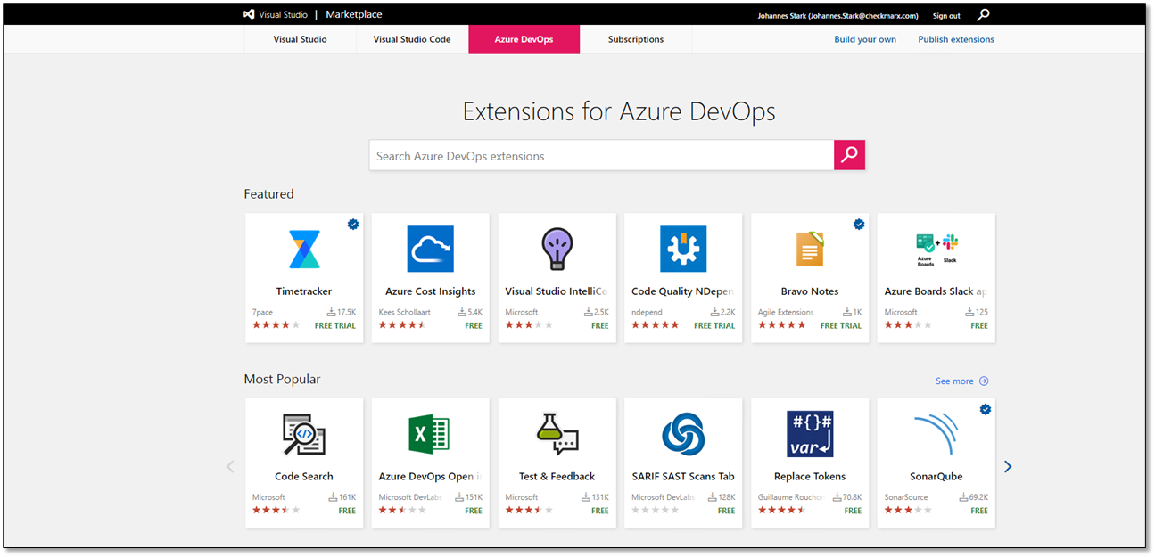Image resolution: width=1155 pixels, height=557 pixels.
Task: Click the SonarQube extension icon
Action: (936, 434)
